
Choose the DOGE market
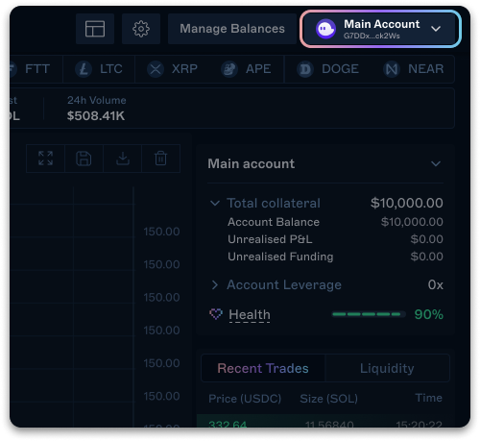(x=328, y=69)
